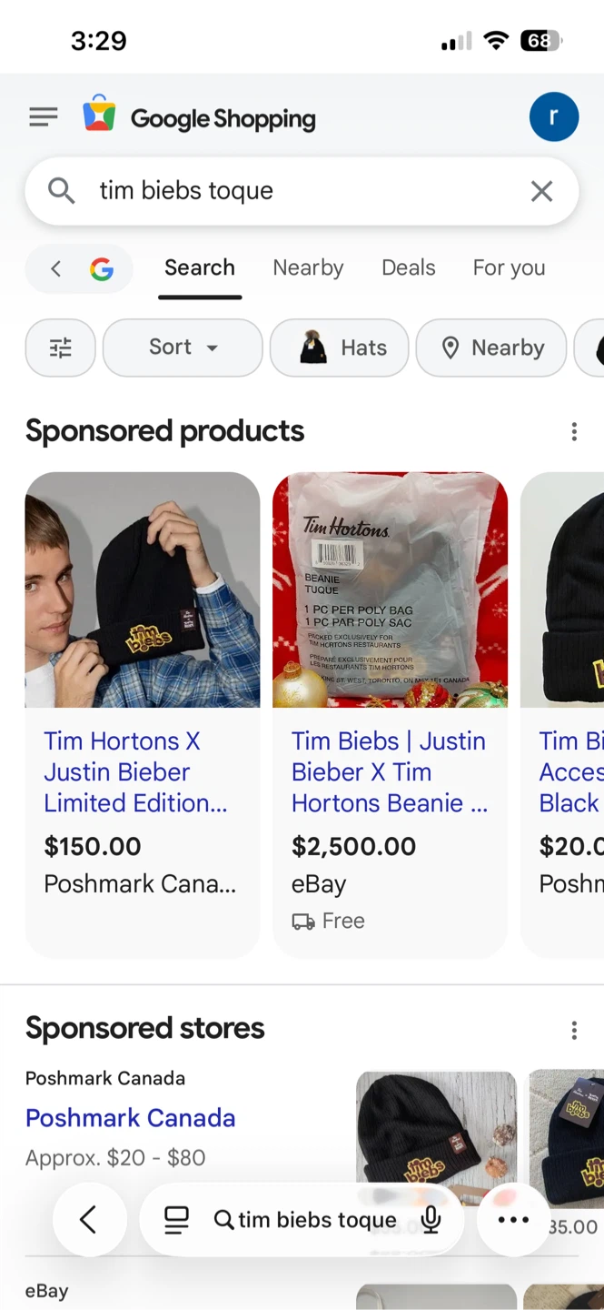Open the Sort dropdown

point(182,348)
